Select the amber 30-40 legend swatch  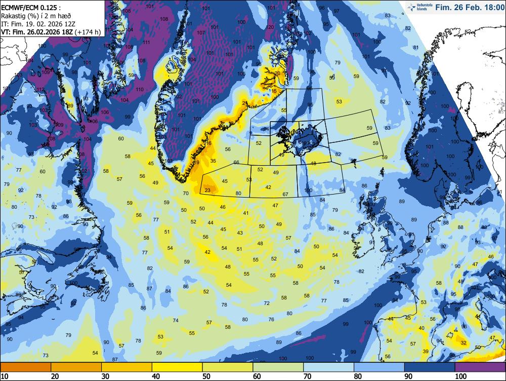(127, 367)
